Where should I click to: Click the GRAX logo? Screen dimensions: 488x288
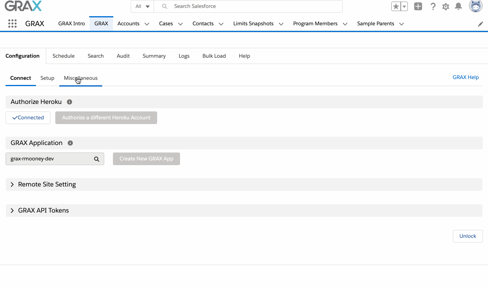click(x=23, y=6)
